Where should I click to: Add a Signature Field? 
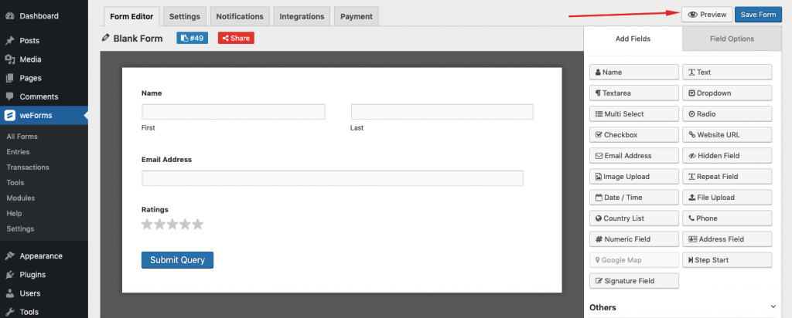pos(634,281)
